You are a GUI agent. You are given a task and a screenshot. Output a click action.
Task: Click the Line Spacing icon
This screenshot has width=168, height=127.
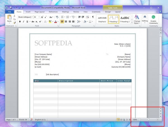pos(78,22)
